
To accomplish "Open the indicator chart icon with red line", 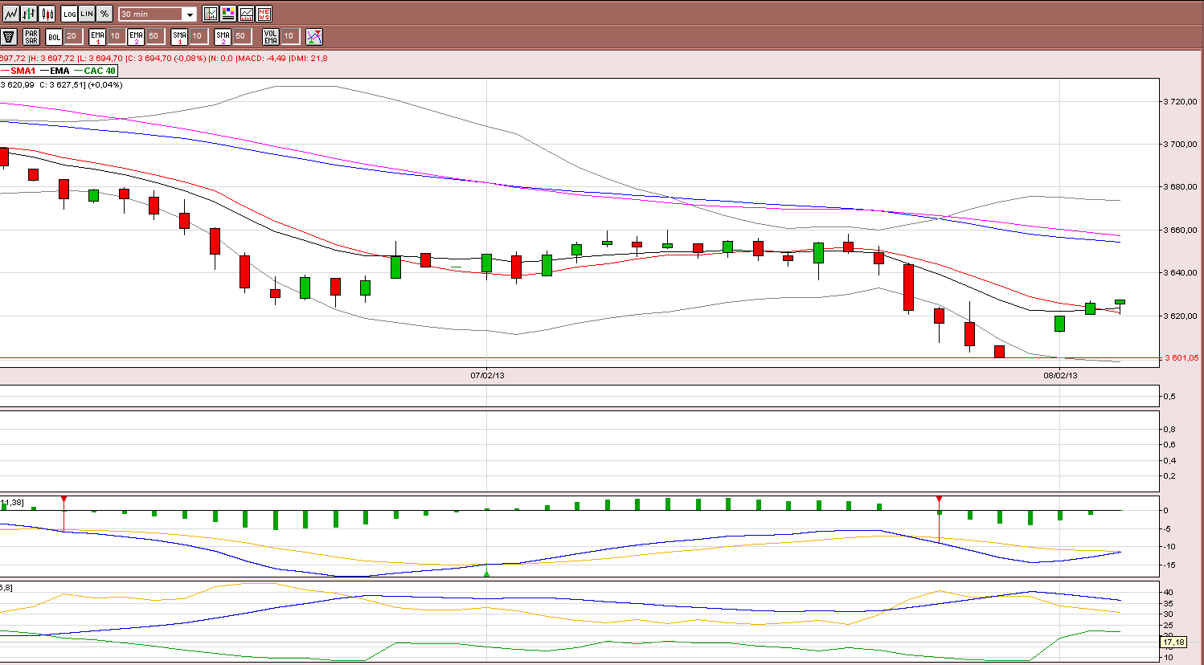I will click(x=211, y=14).
